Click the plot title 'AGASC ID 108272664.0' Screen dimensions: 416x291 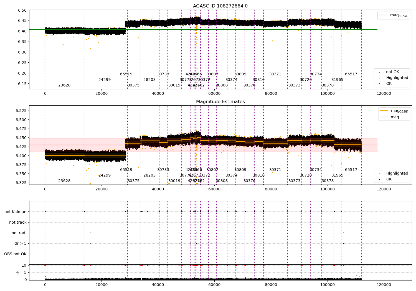click(x=220, y=6)
